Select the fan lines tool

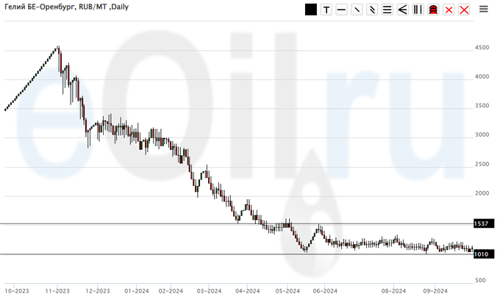(402, 10)
